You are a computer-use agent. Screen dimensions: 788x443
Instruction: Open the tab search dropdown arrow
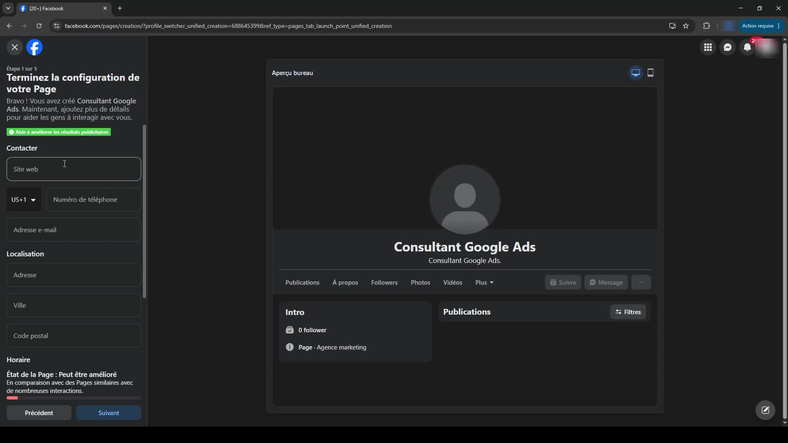[8, 8]
